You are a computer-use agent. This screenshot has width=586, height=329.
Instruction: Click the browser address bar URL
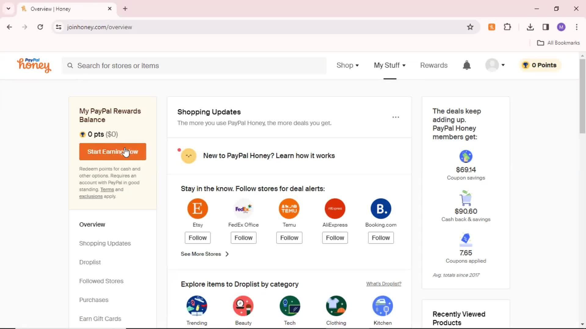pos(99,27)
